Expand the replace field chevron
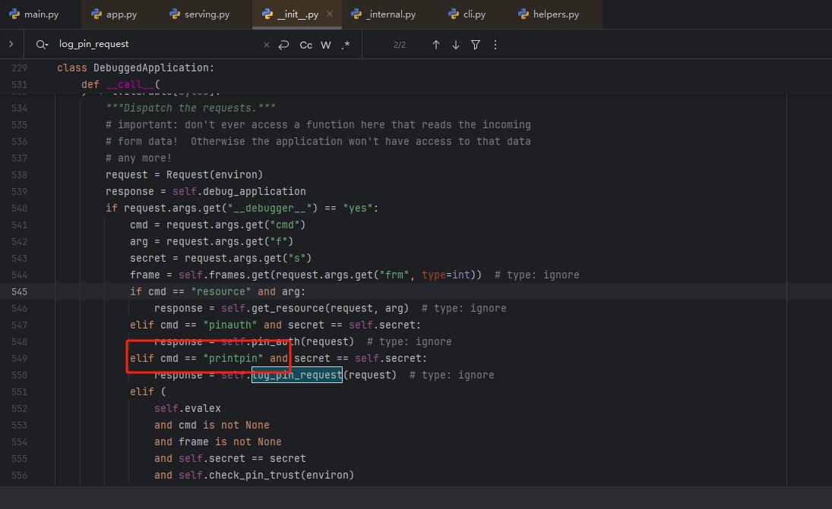 coord(11,45)
